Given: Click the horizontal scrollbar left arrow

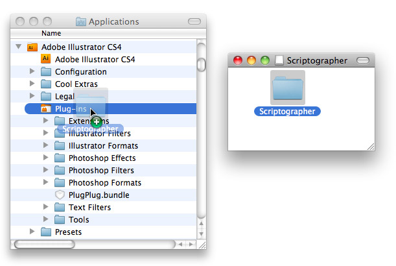Looking at the screenshot, I should (x=181, y=244).
